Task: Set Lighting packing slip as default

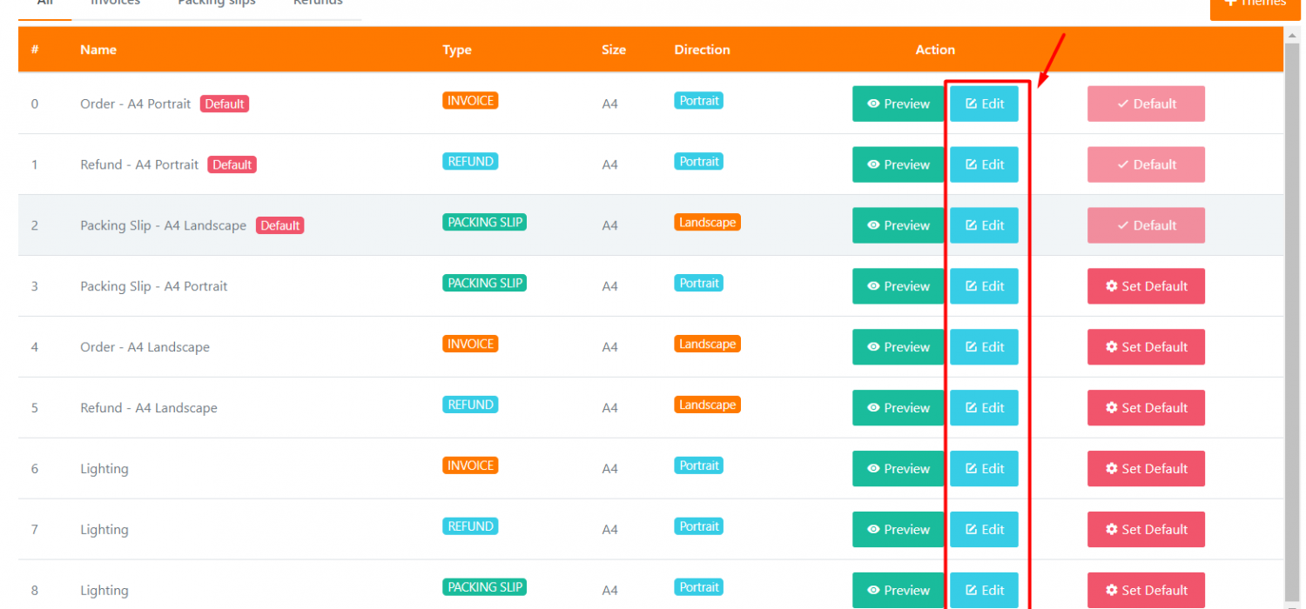Action: coord(1146,590)
